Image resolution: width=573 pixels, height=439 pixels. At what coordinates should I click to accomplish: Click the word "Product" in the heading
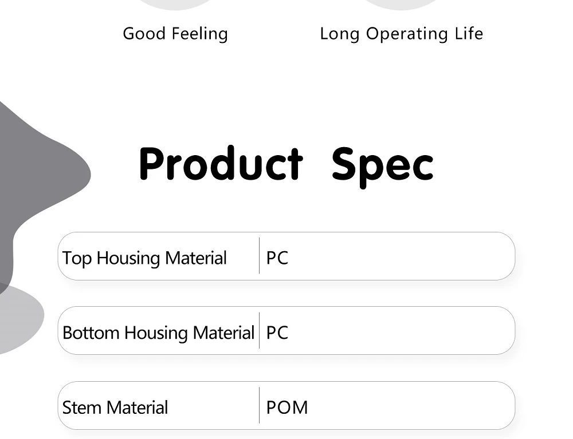(221, 165)
